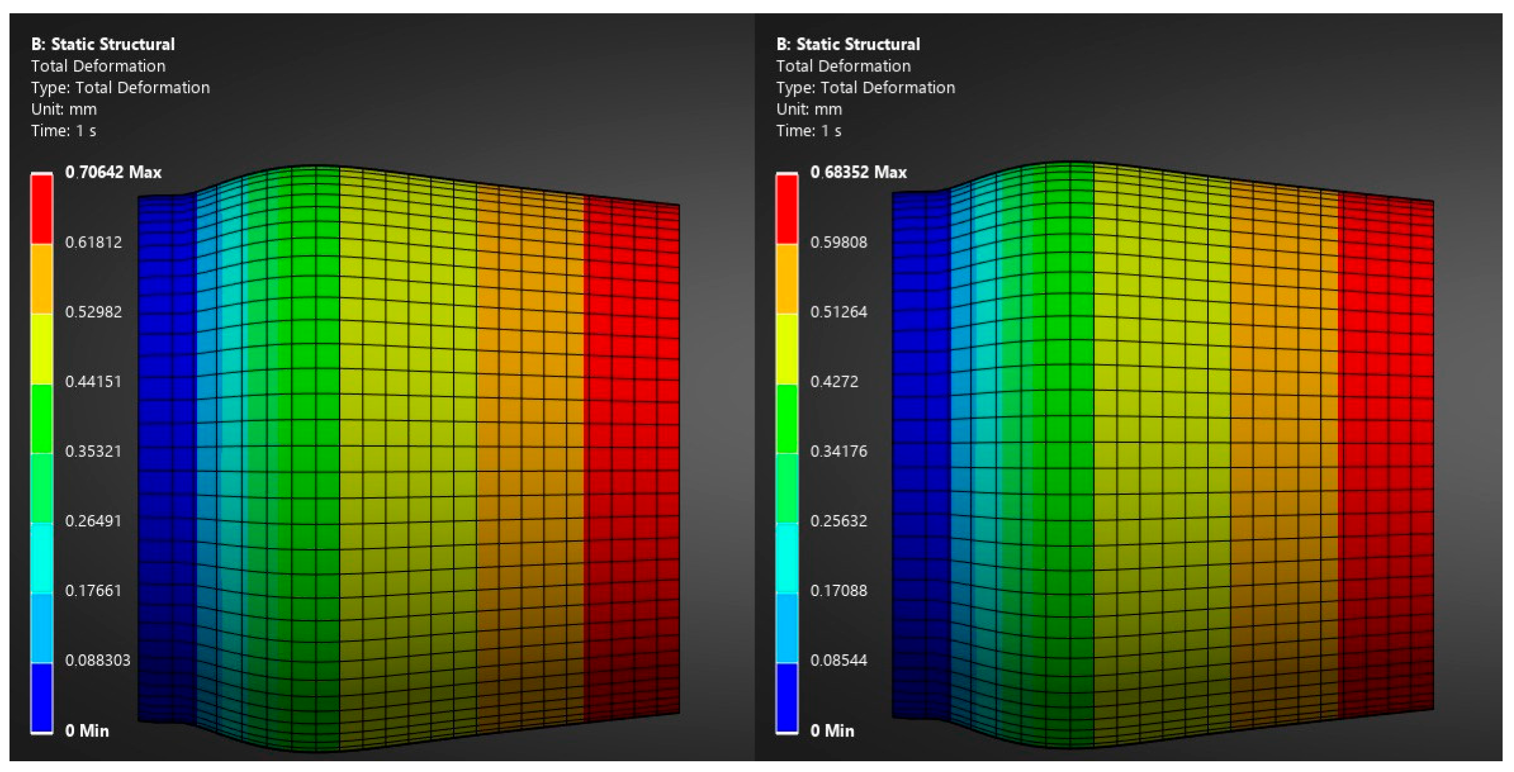Image resolution: width=1514 pixels, height=772 pixels.
Task: Select the 0.68352 Max legend label
Action: [x=858, y=172]
